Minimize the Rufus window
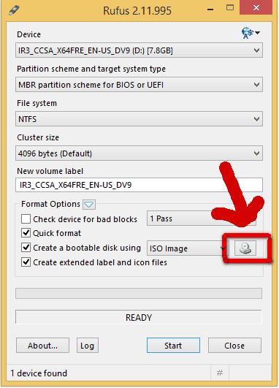 210,9
